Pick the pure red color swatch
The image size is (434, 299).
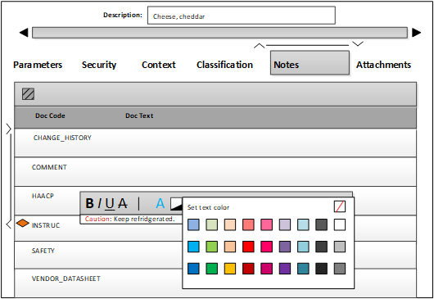[x=248, y=247]
